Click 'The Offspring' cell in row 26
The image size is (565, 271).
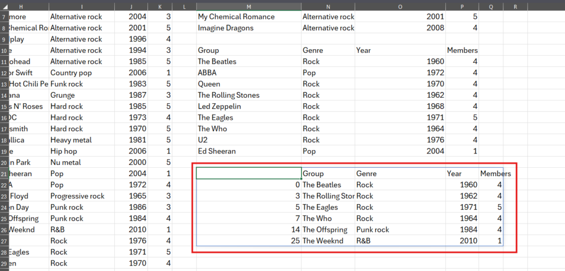(x=328, y=230)
